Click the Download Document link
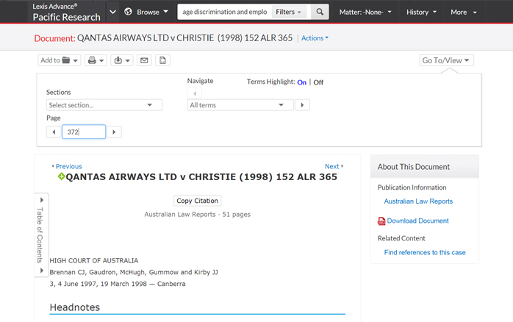Viewport: 513px width, 322px height. (417, 221)
